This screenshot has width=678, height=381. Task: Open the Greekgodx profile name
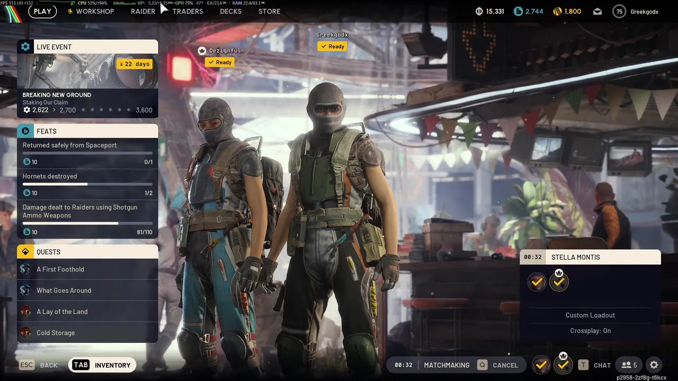[x=644, y=11]
